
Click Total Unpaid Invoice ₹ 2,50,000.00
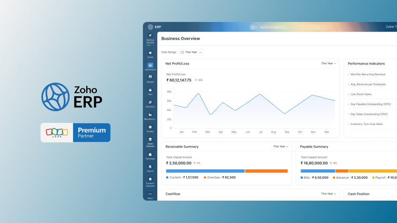(x=178, y=163)
